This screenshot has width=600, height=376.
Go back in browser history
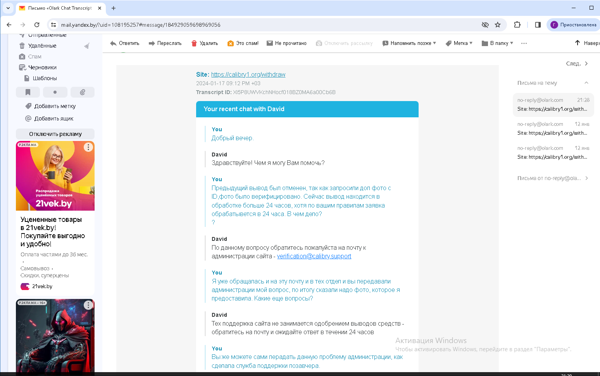9,25
